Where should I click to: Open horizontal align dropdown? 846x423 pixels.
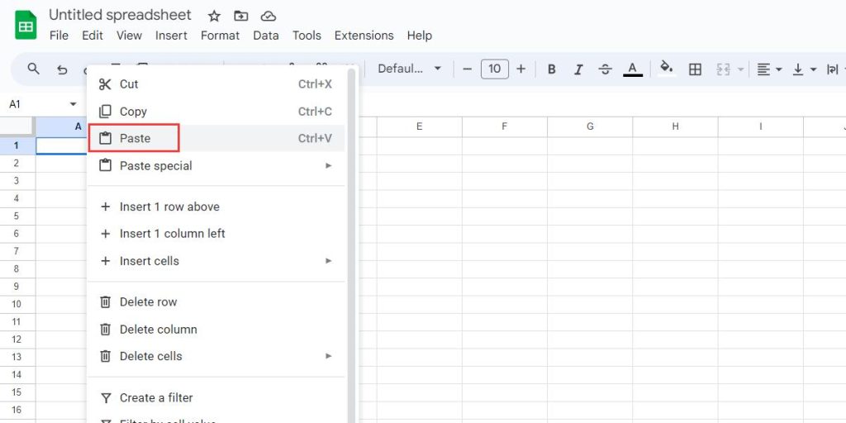pos(769,69)
